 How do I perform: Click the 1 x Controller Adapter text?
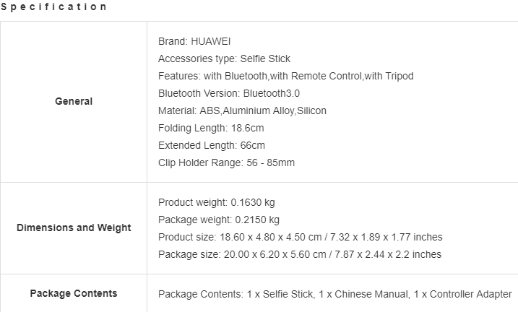coord(463,294)
